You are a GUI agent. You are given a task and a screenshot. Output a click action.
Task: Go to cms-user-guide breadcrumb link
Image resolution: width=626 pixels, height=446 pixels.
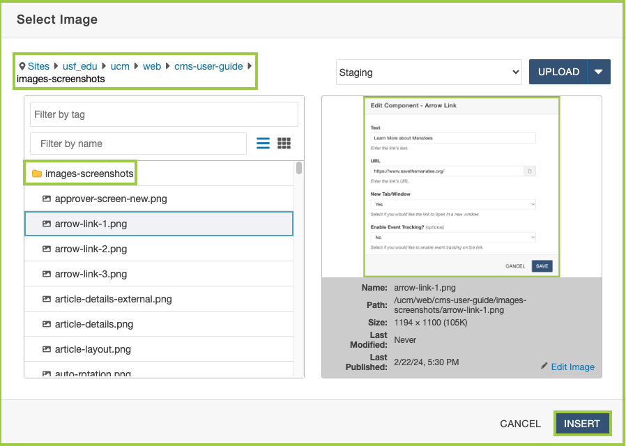pos(208,66)
